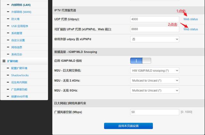This screenshot has width=205, height=135.
Task: Open the M2U 无线 5GHz dropdown
Action: (155, 90)
